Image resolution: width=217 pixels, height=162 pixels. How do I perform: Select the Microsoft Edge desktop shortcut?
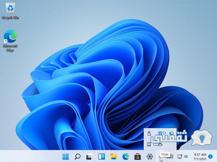[x=10, y=41]
